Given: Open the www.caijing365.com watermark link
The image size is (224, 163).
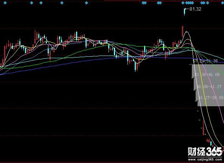Looking at the screenshot, I should pyautogui.click(x=205, y=159).
